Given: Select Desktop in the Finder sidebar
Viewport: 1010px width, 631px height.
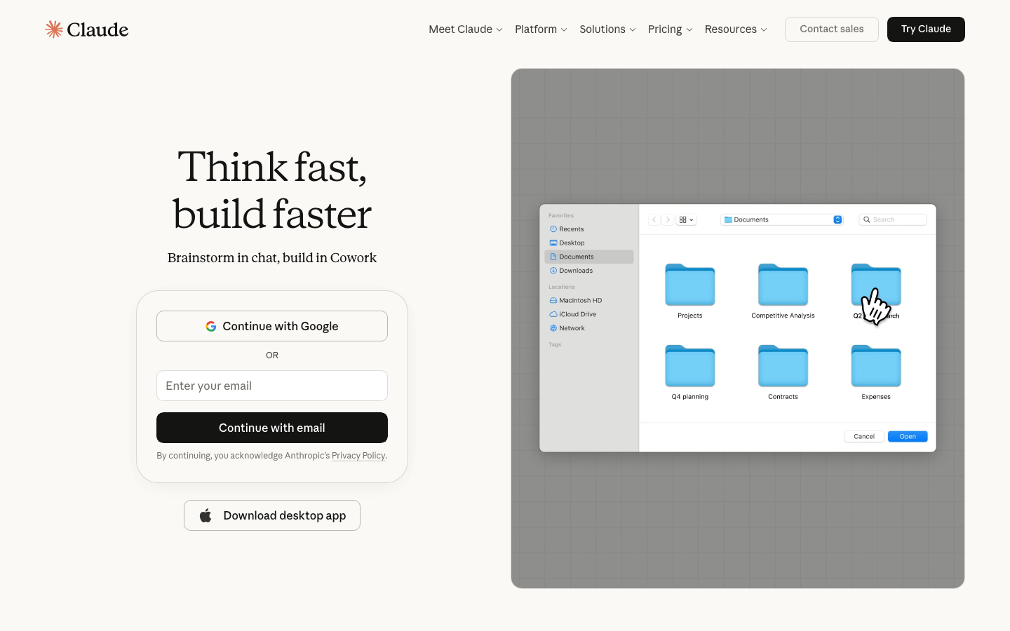Looking at the screenshot, I should coord(589,243).
